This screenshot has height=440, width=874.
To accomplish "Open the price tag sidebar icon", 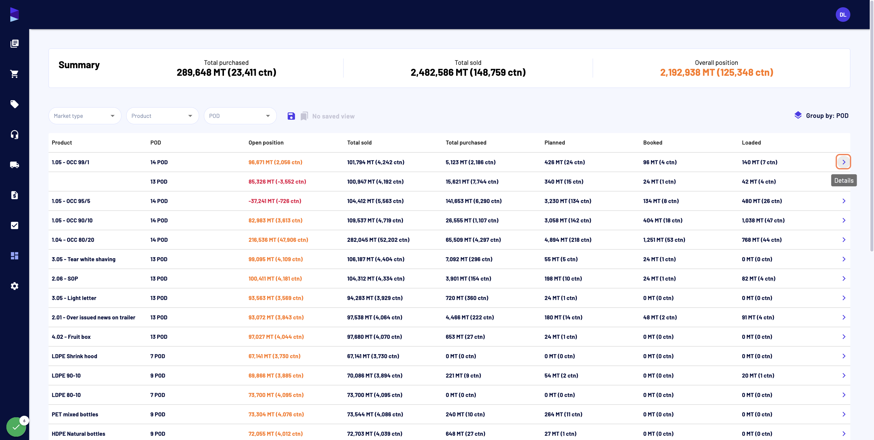I will 14,104.
